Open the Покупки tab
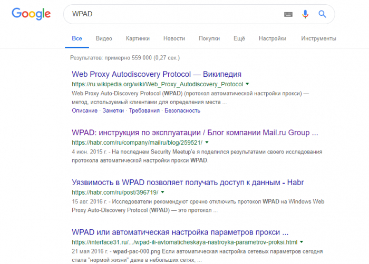This screenshot has height=264, width=369. (x=209, y=38)
